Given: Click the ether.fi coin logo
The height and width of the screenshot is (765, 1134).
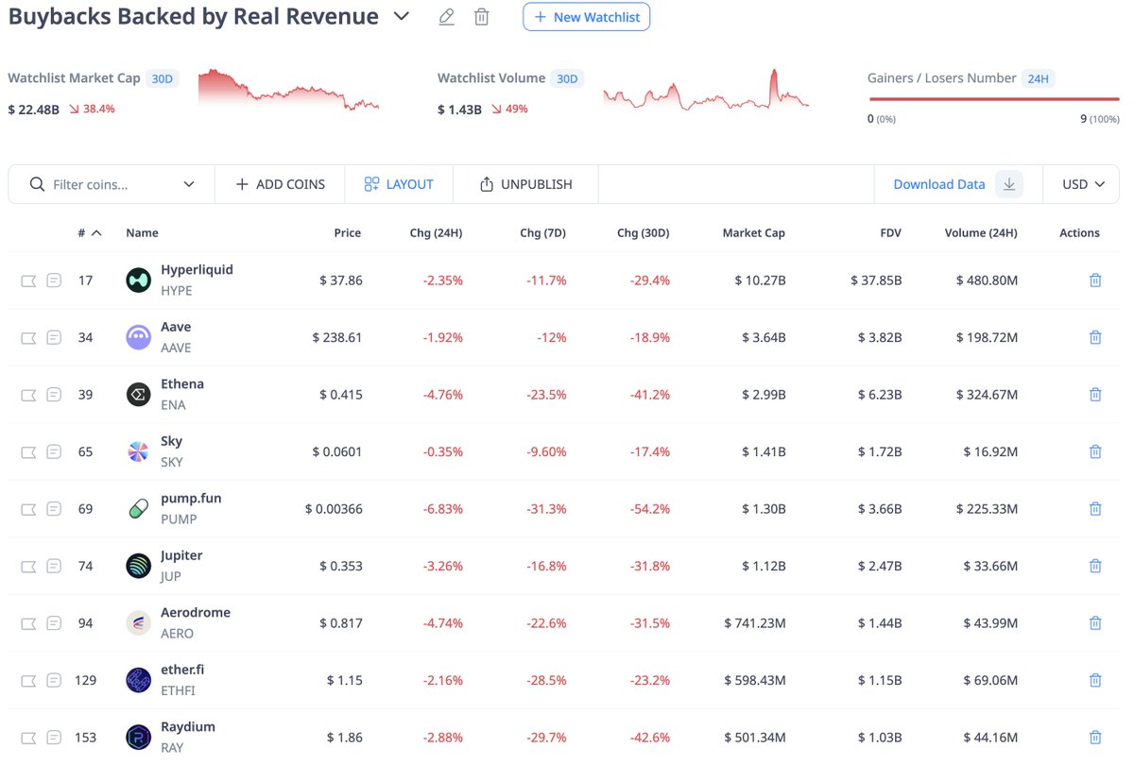Looking at the screenshot, I should click(x=138, y=680).
